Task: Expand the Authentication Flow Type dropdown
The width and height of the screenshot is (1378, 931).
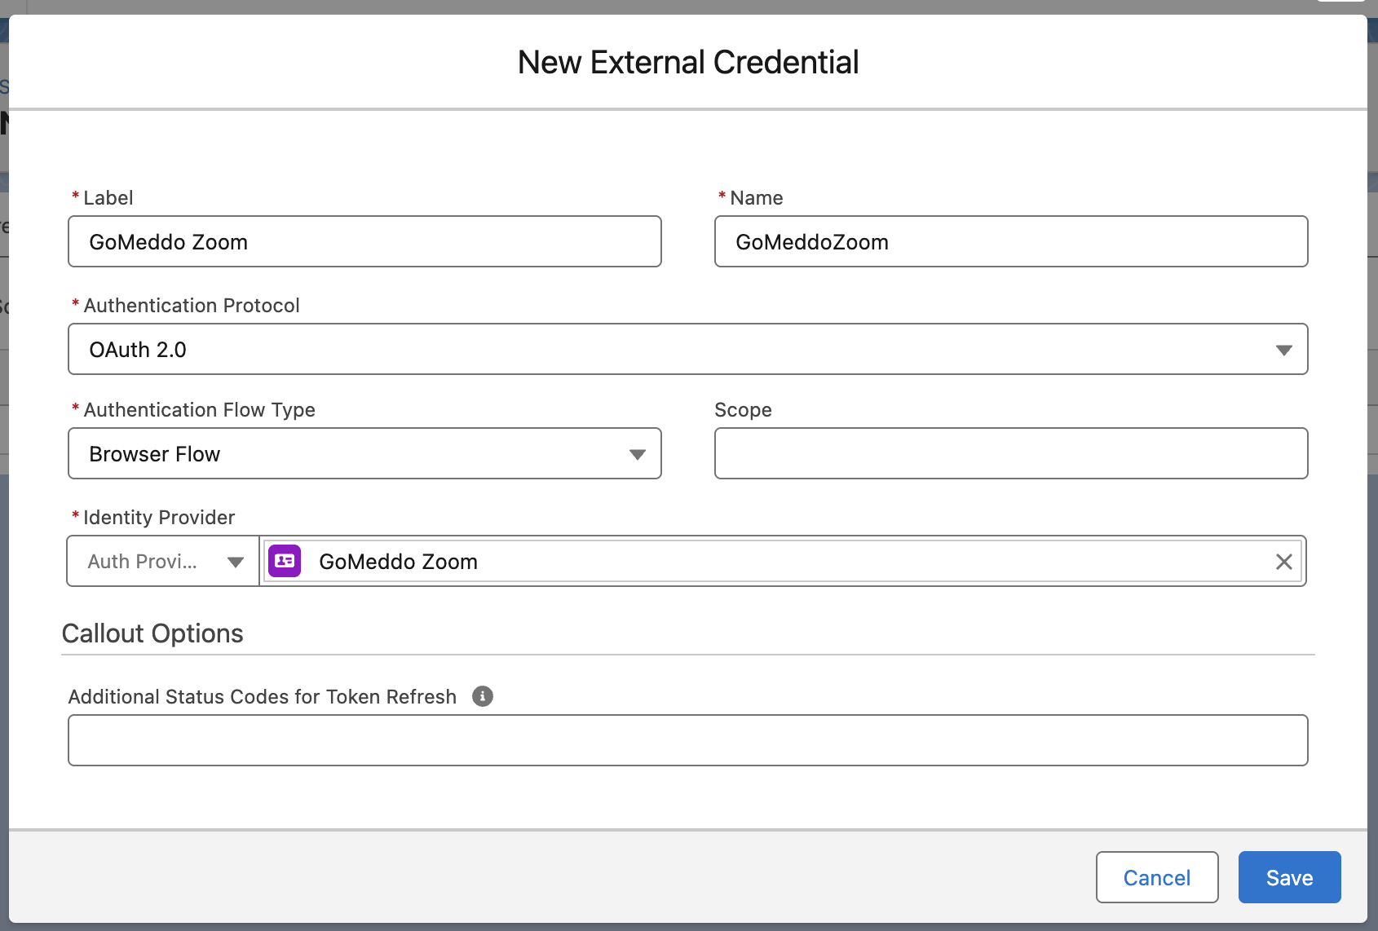Action: point(364,453)
